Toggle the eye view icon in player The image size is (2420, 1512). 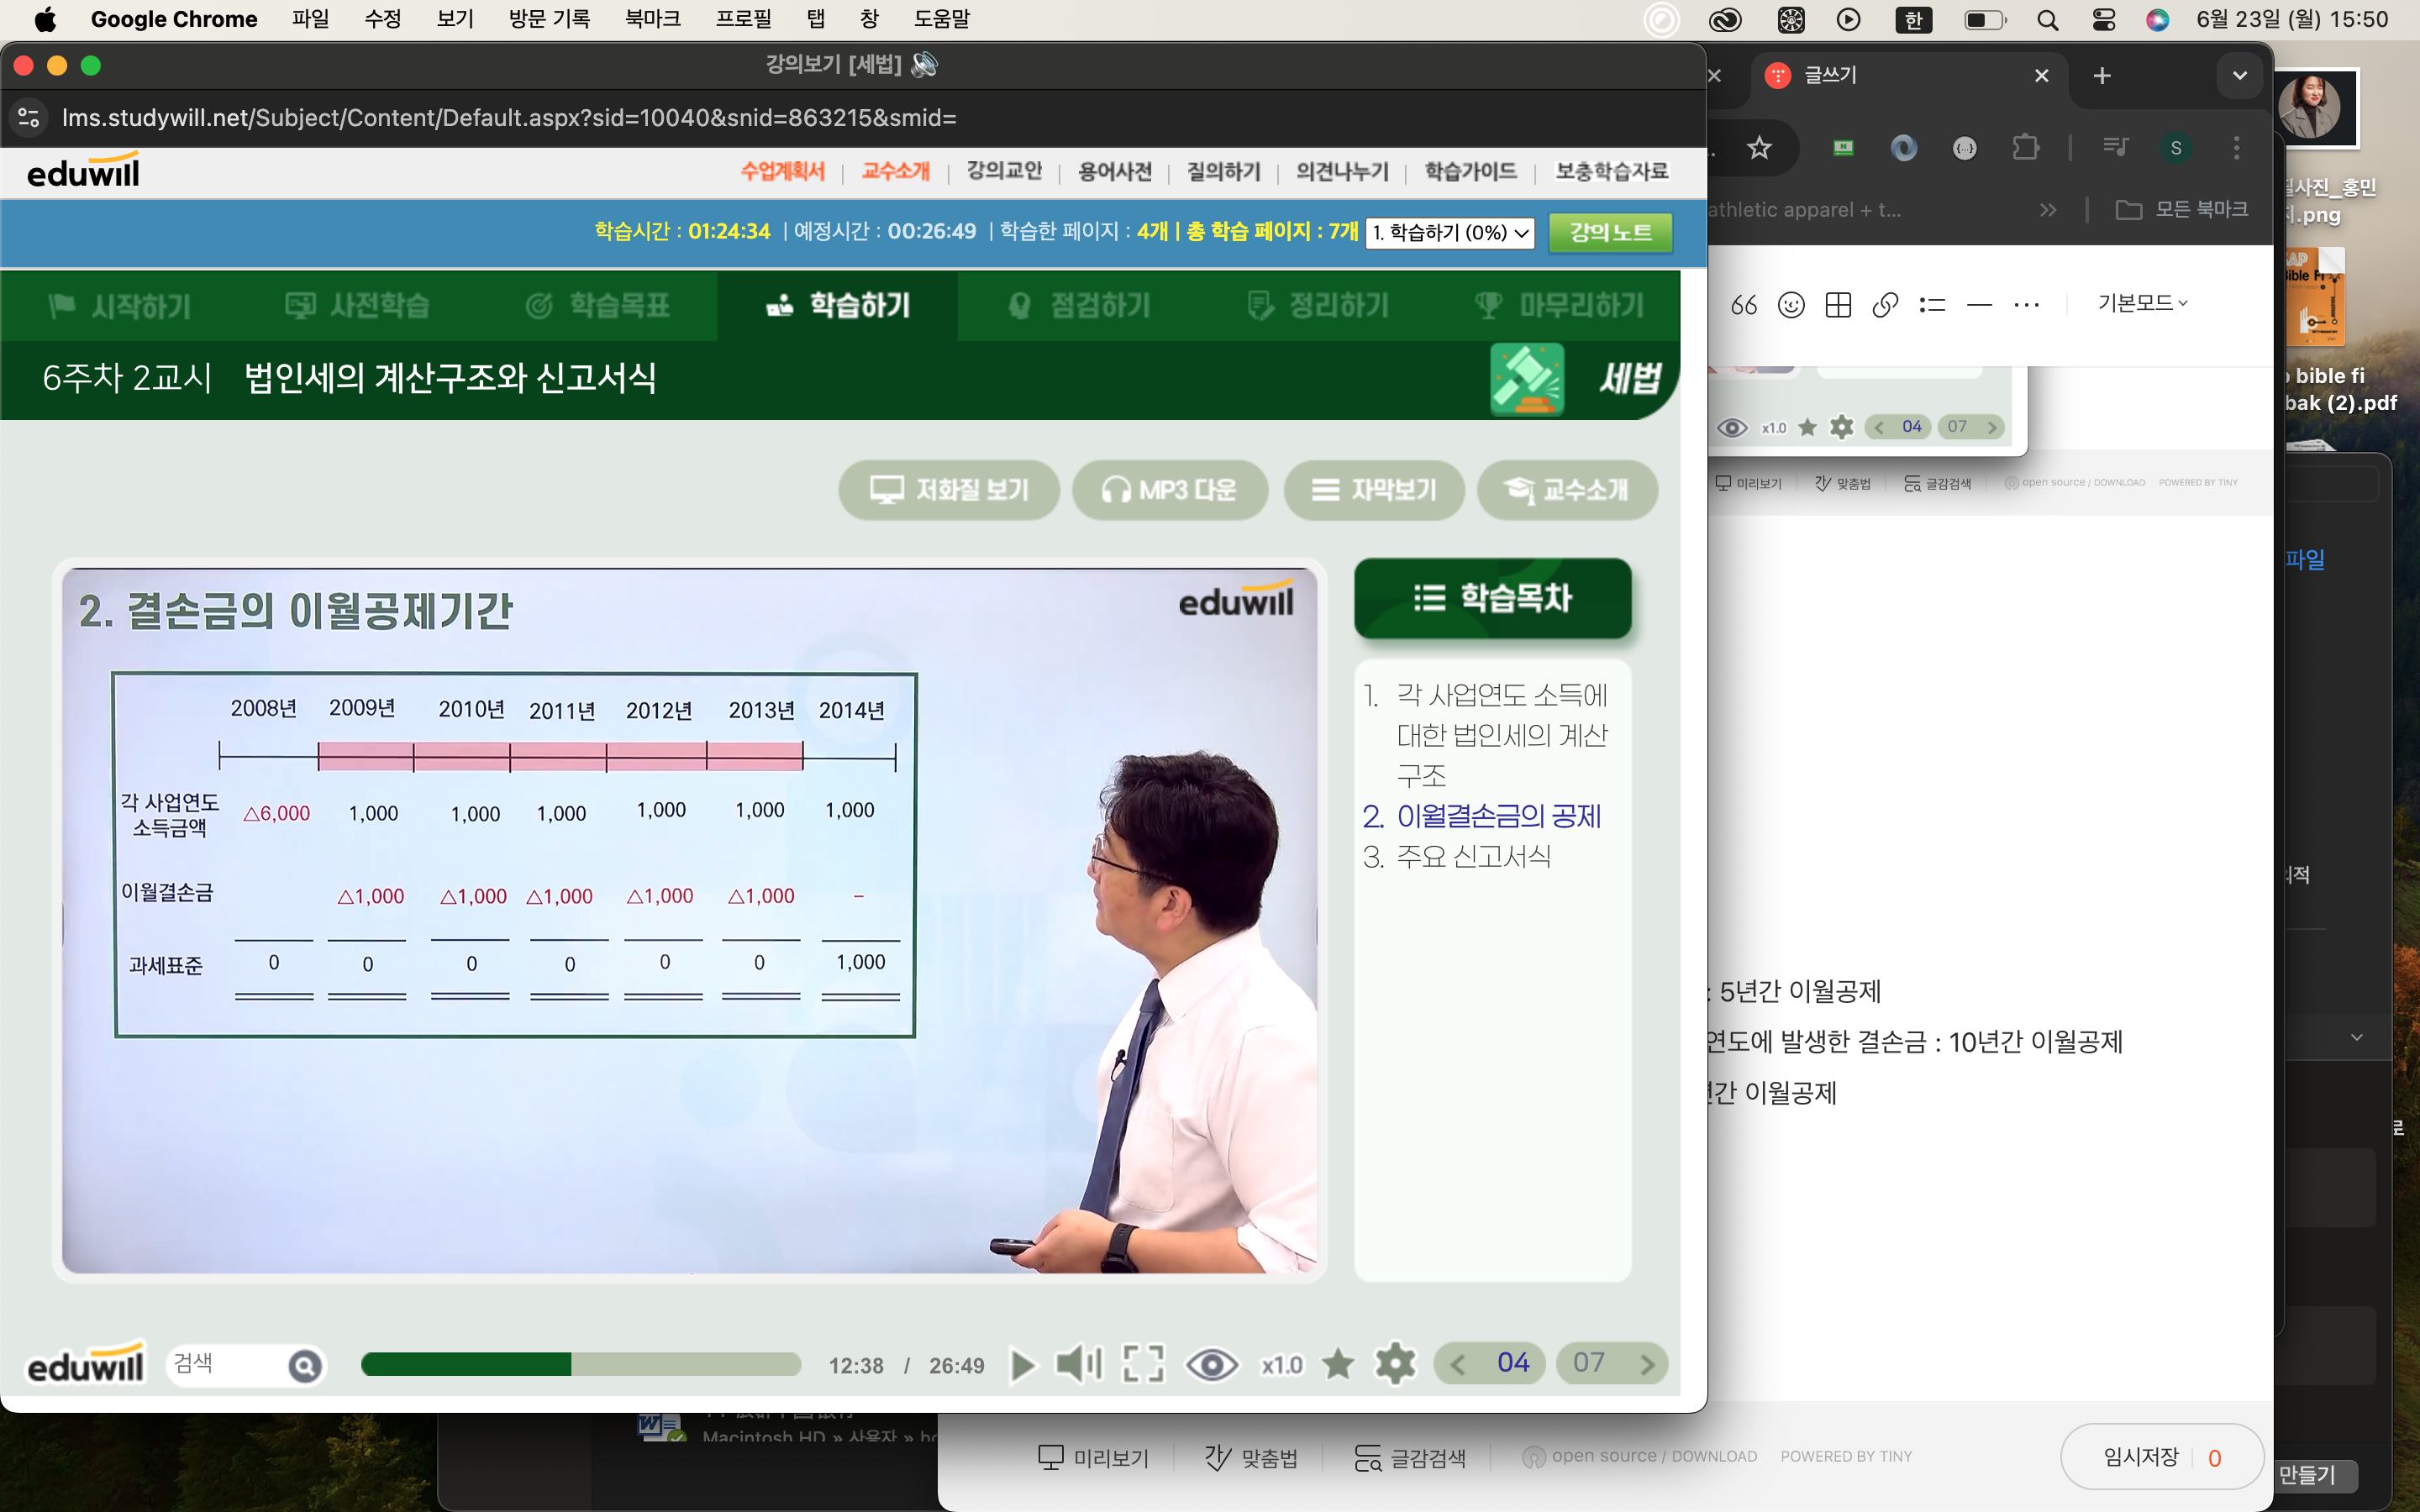click(1211, 1364)
